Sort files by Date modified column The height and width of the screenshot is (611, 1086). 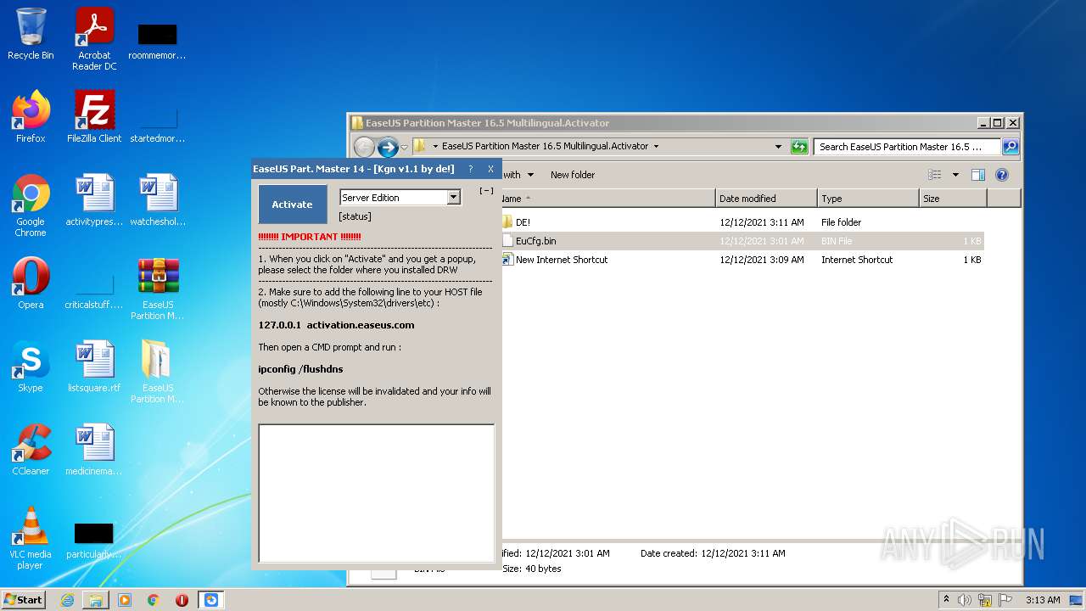pos(766,199)
